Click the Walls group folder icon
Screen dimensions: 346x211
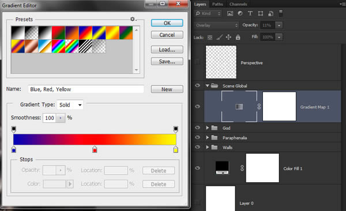click(x=215, y=147)
